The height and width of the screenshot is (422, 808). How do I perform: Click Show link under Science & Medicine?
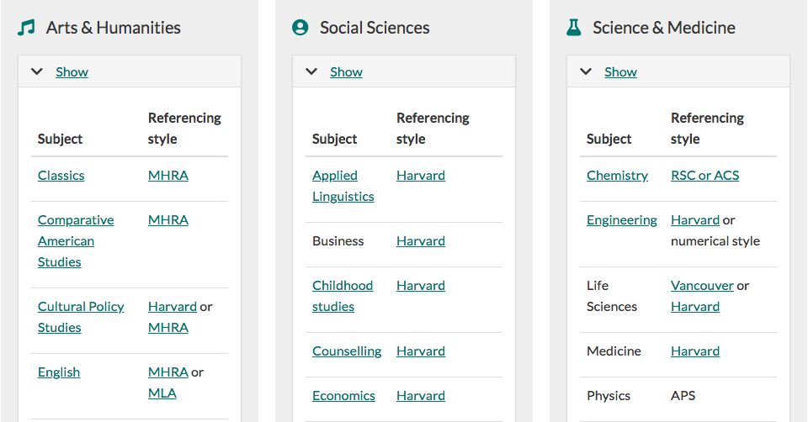[620, 72]
